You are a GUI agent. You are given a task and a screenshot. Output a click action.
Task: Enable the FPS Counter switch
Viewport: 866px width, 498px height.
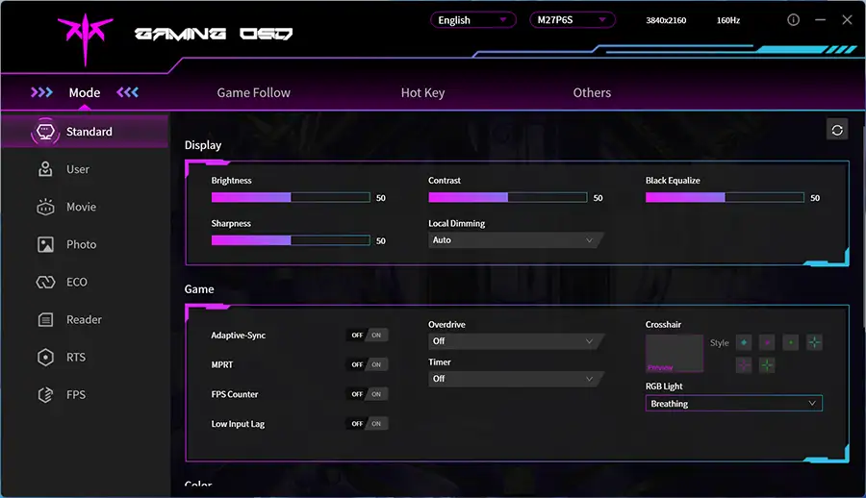(367, 394)
